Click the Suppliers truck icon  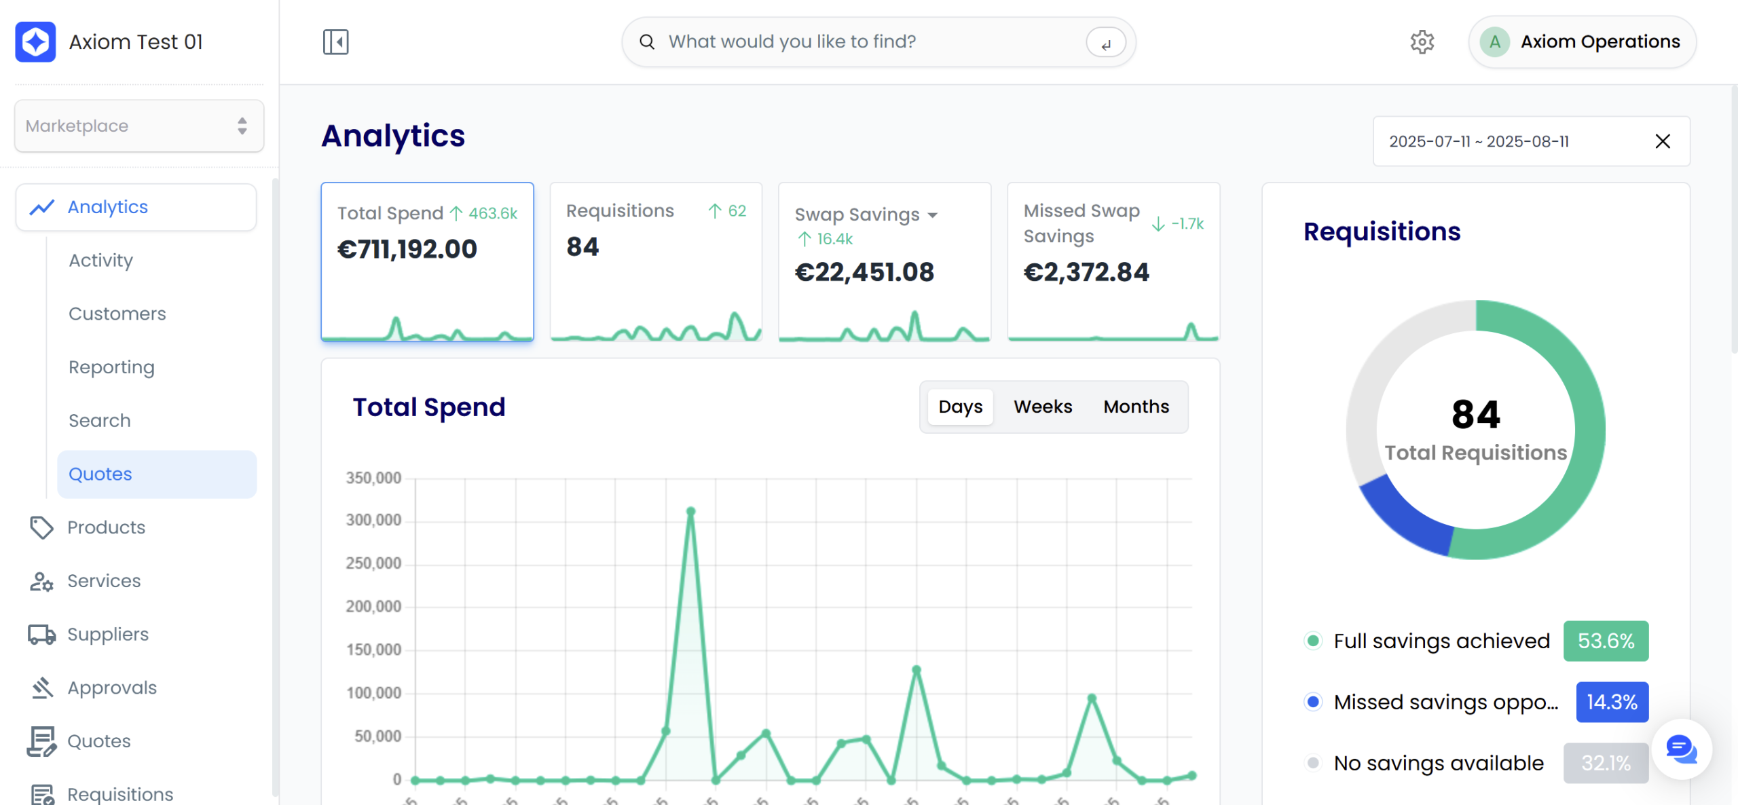pyautogui.click(x=41, y=635)
